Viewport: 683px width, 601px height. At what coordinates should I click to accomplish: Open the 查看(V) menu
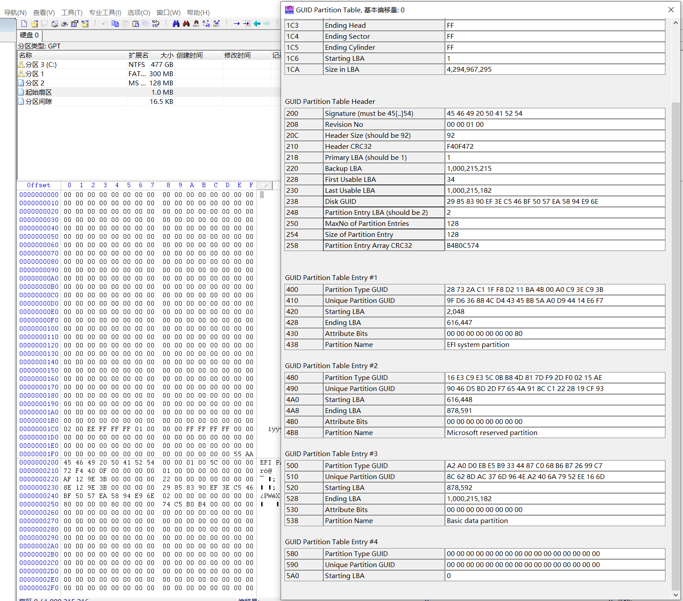[44, 12]
